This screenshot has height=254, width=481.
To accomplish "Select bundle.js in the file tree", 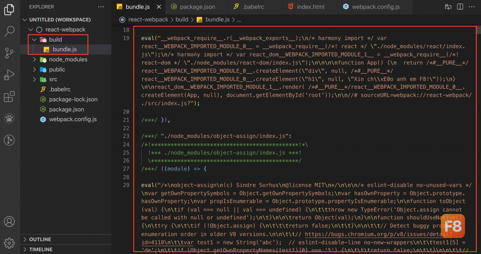I will click(x=66, y=50).
